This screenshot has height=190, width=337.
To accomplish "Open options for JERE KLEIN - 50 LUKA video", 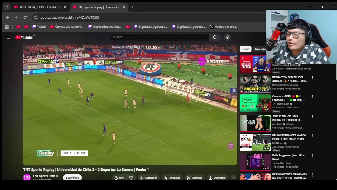I will click(x=312, y=117).
